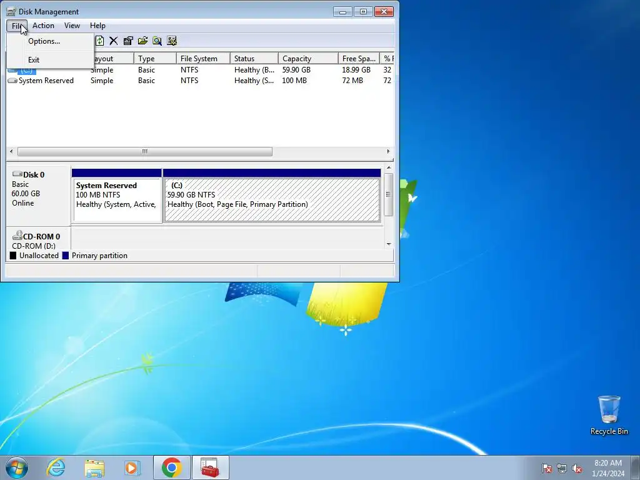Screen dimensions: 640x480
Task: Click the volume list right scroll arrow
Action: pyautogui.click(x=388, y=151)
